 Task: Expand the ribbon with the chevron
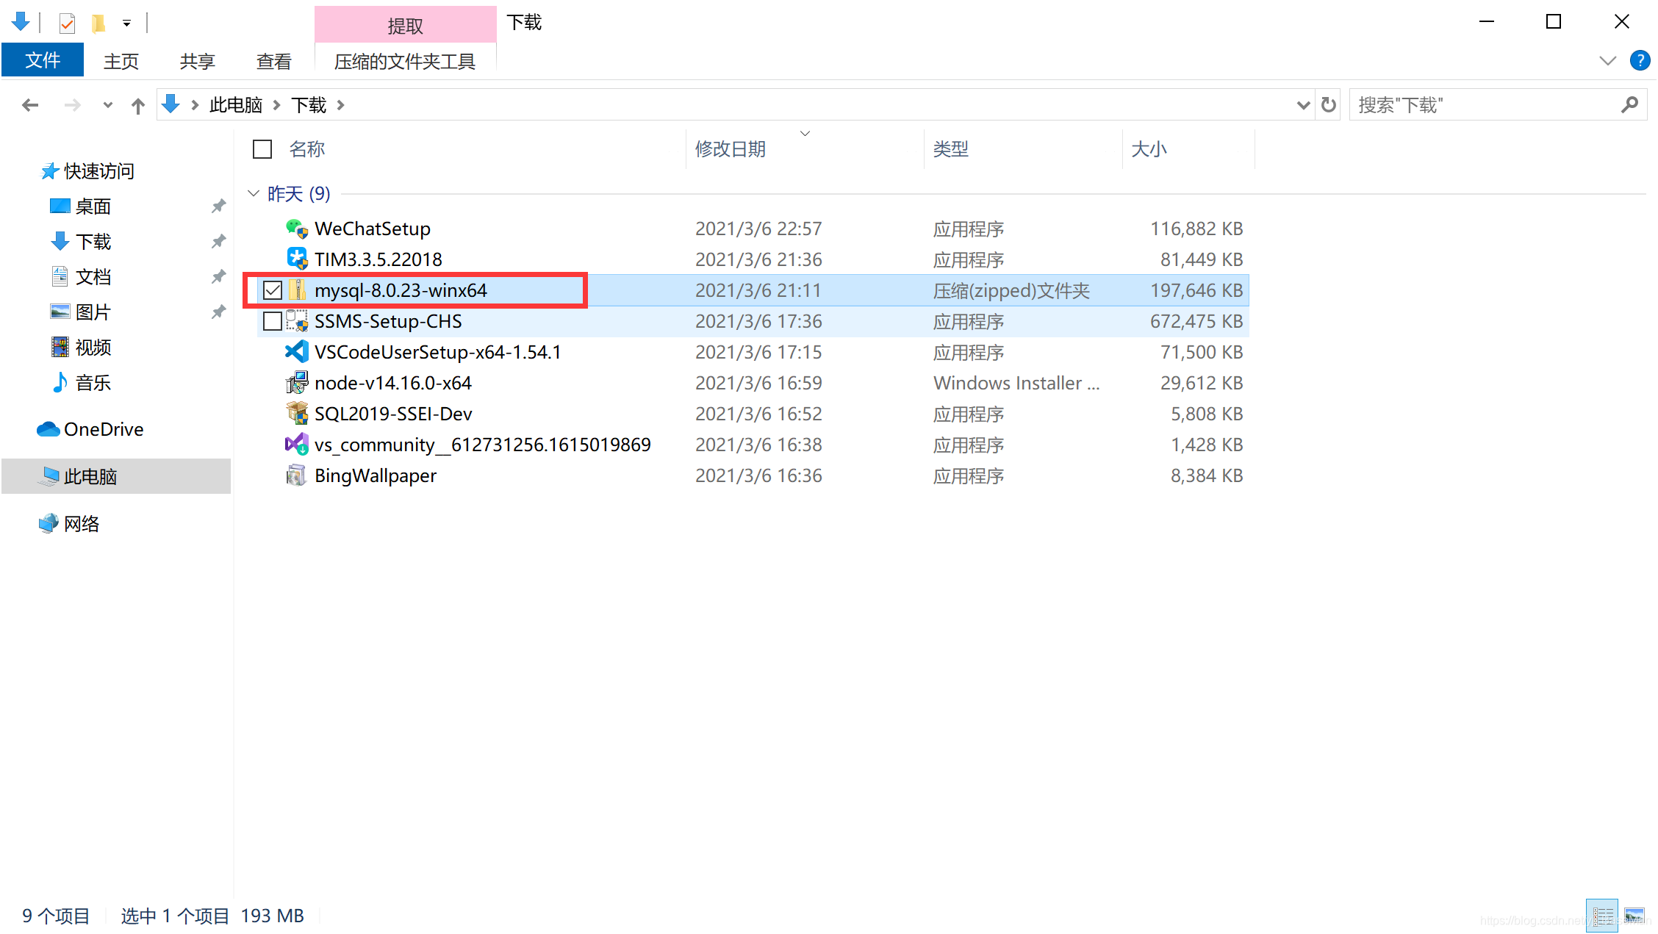tap(1607, 61)
